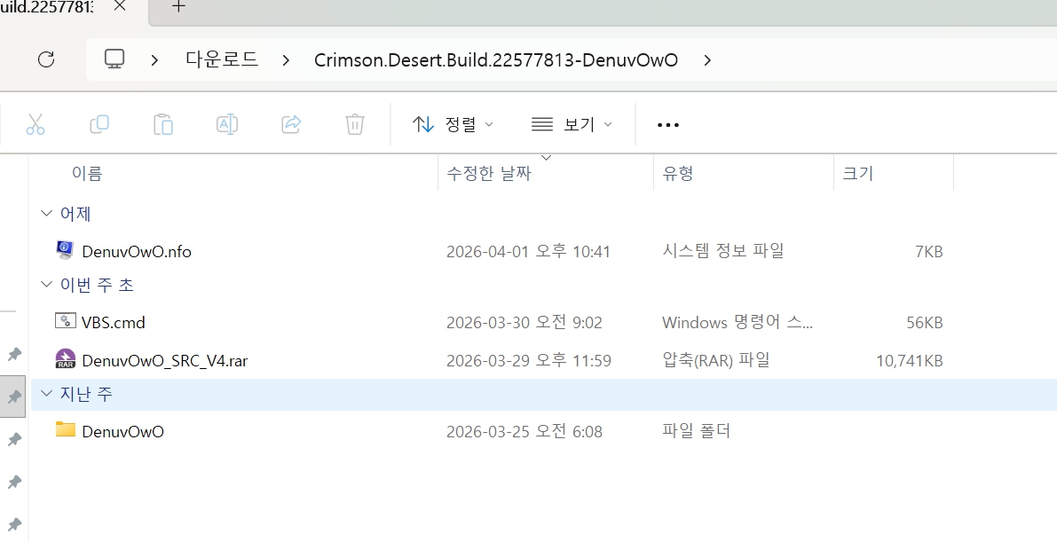Open the 보기 view dropdown
The image size is (1057, 542).
[572, 124]
